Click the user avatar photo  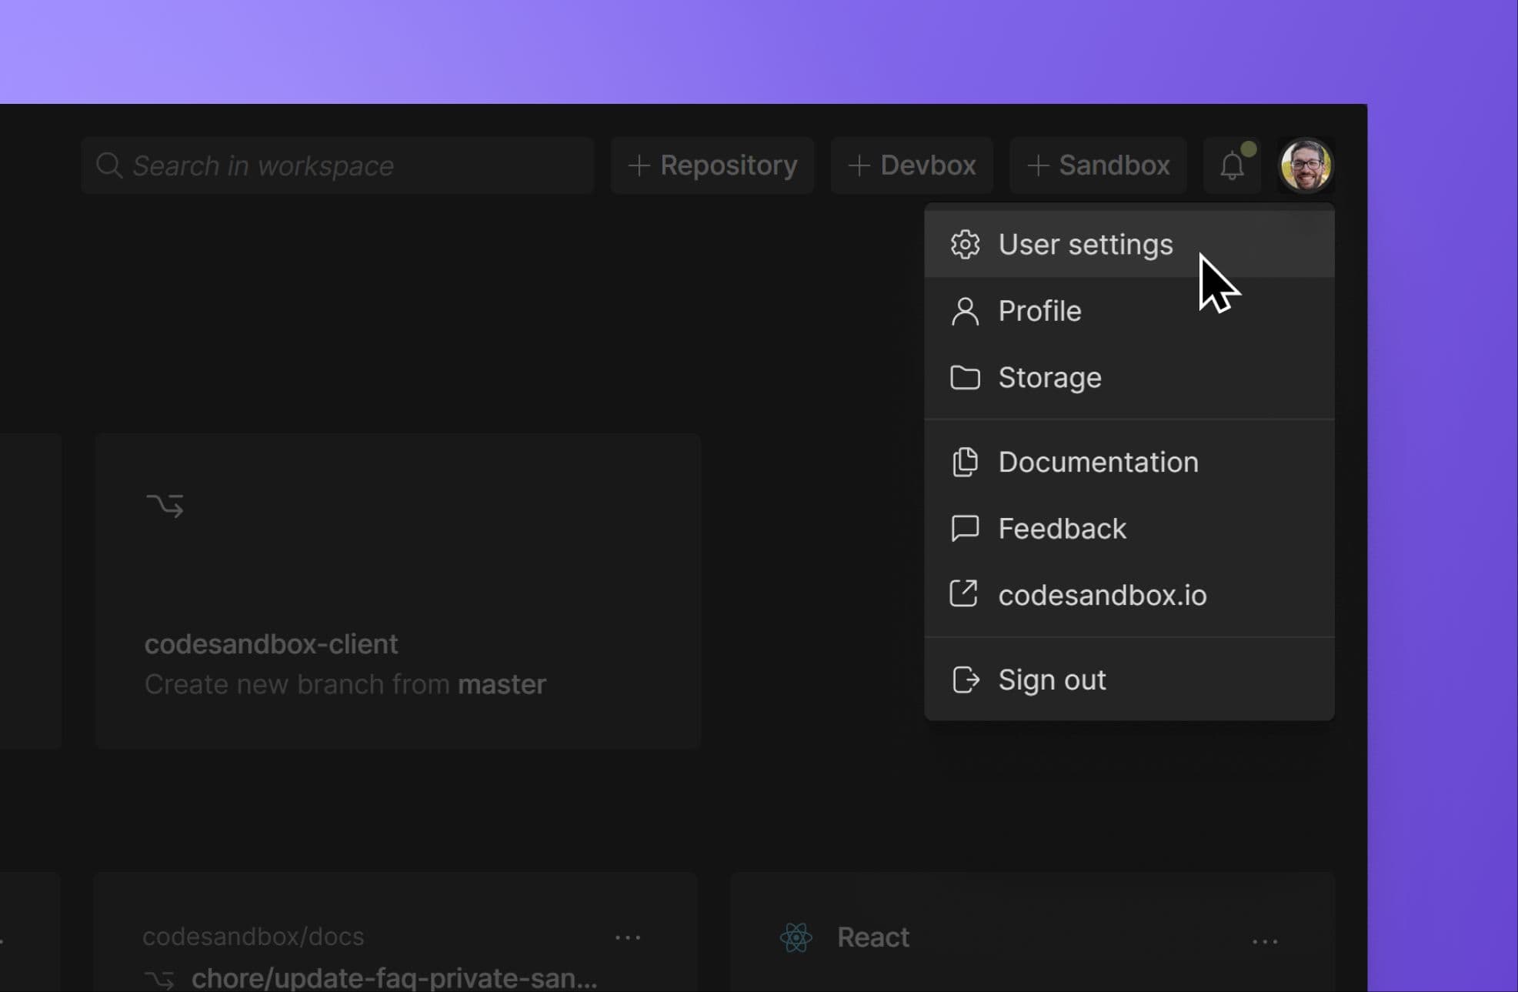1306,165
